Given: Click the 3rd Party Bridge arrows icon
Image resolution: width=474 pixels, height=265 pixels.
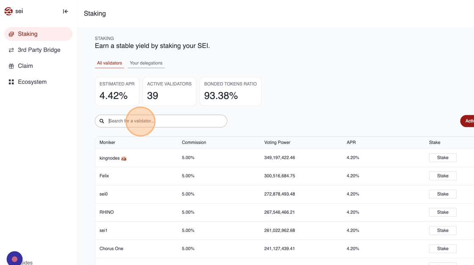Looking at the screenshot, I should tap(11, 50).
